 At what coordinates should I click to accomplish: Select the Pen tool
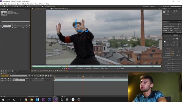[x=20, y=6]
